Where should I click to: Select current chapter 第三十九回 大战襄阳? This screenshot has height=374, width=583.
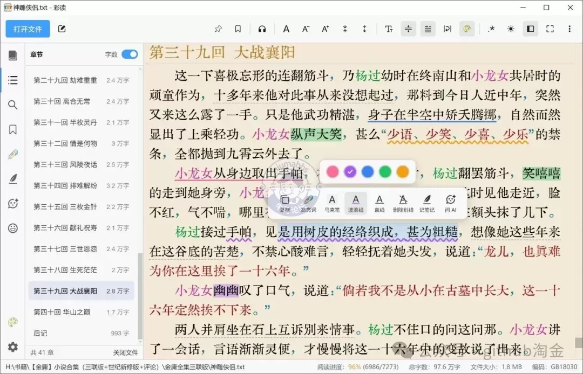point(81,291)
